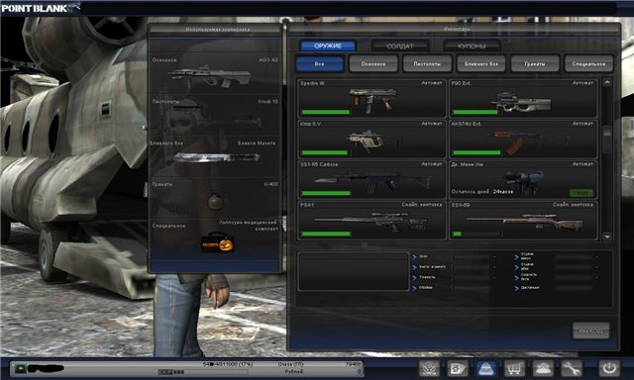Switch to the Купоны tab
This screenshot has width=634, height=380.
click(x=472, y=46)
